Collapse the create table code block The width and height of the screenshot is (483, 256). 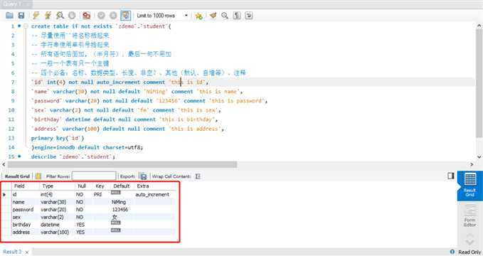pyautogui.click(x=26, y=26)
